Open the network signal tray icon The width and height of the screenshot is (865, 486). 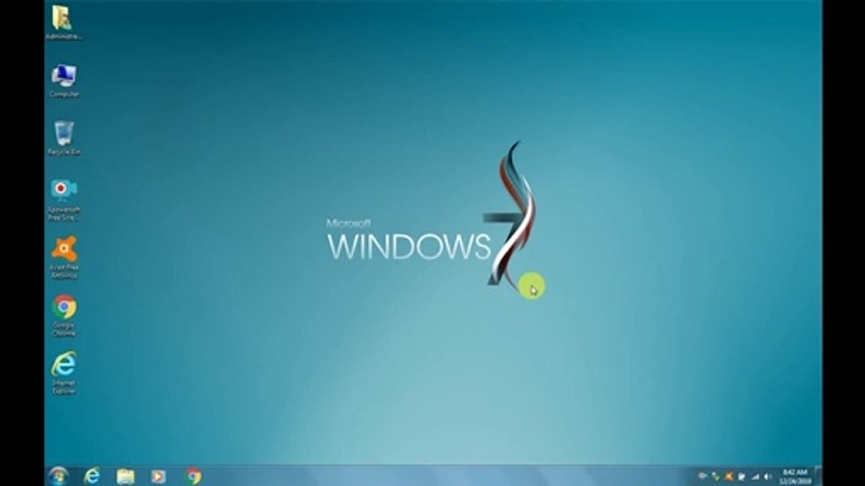tap(754, 476)
